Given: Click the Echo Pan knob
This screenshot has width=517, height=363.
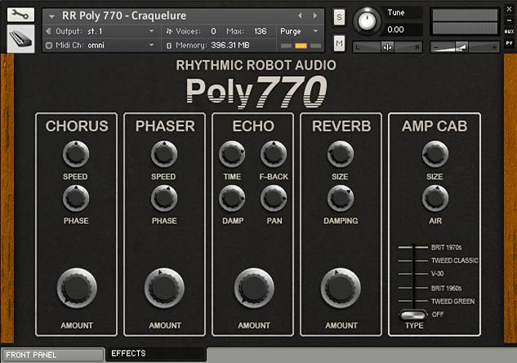Looking at the screenshot, I should [x=274, y=199].
